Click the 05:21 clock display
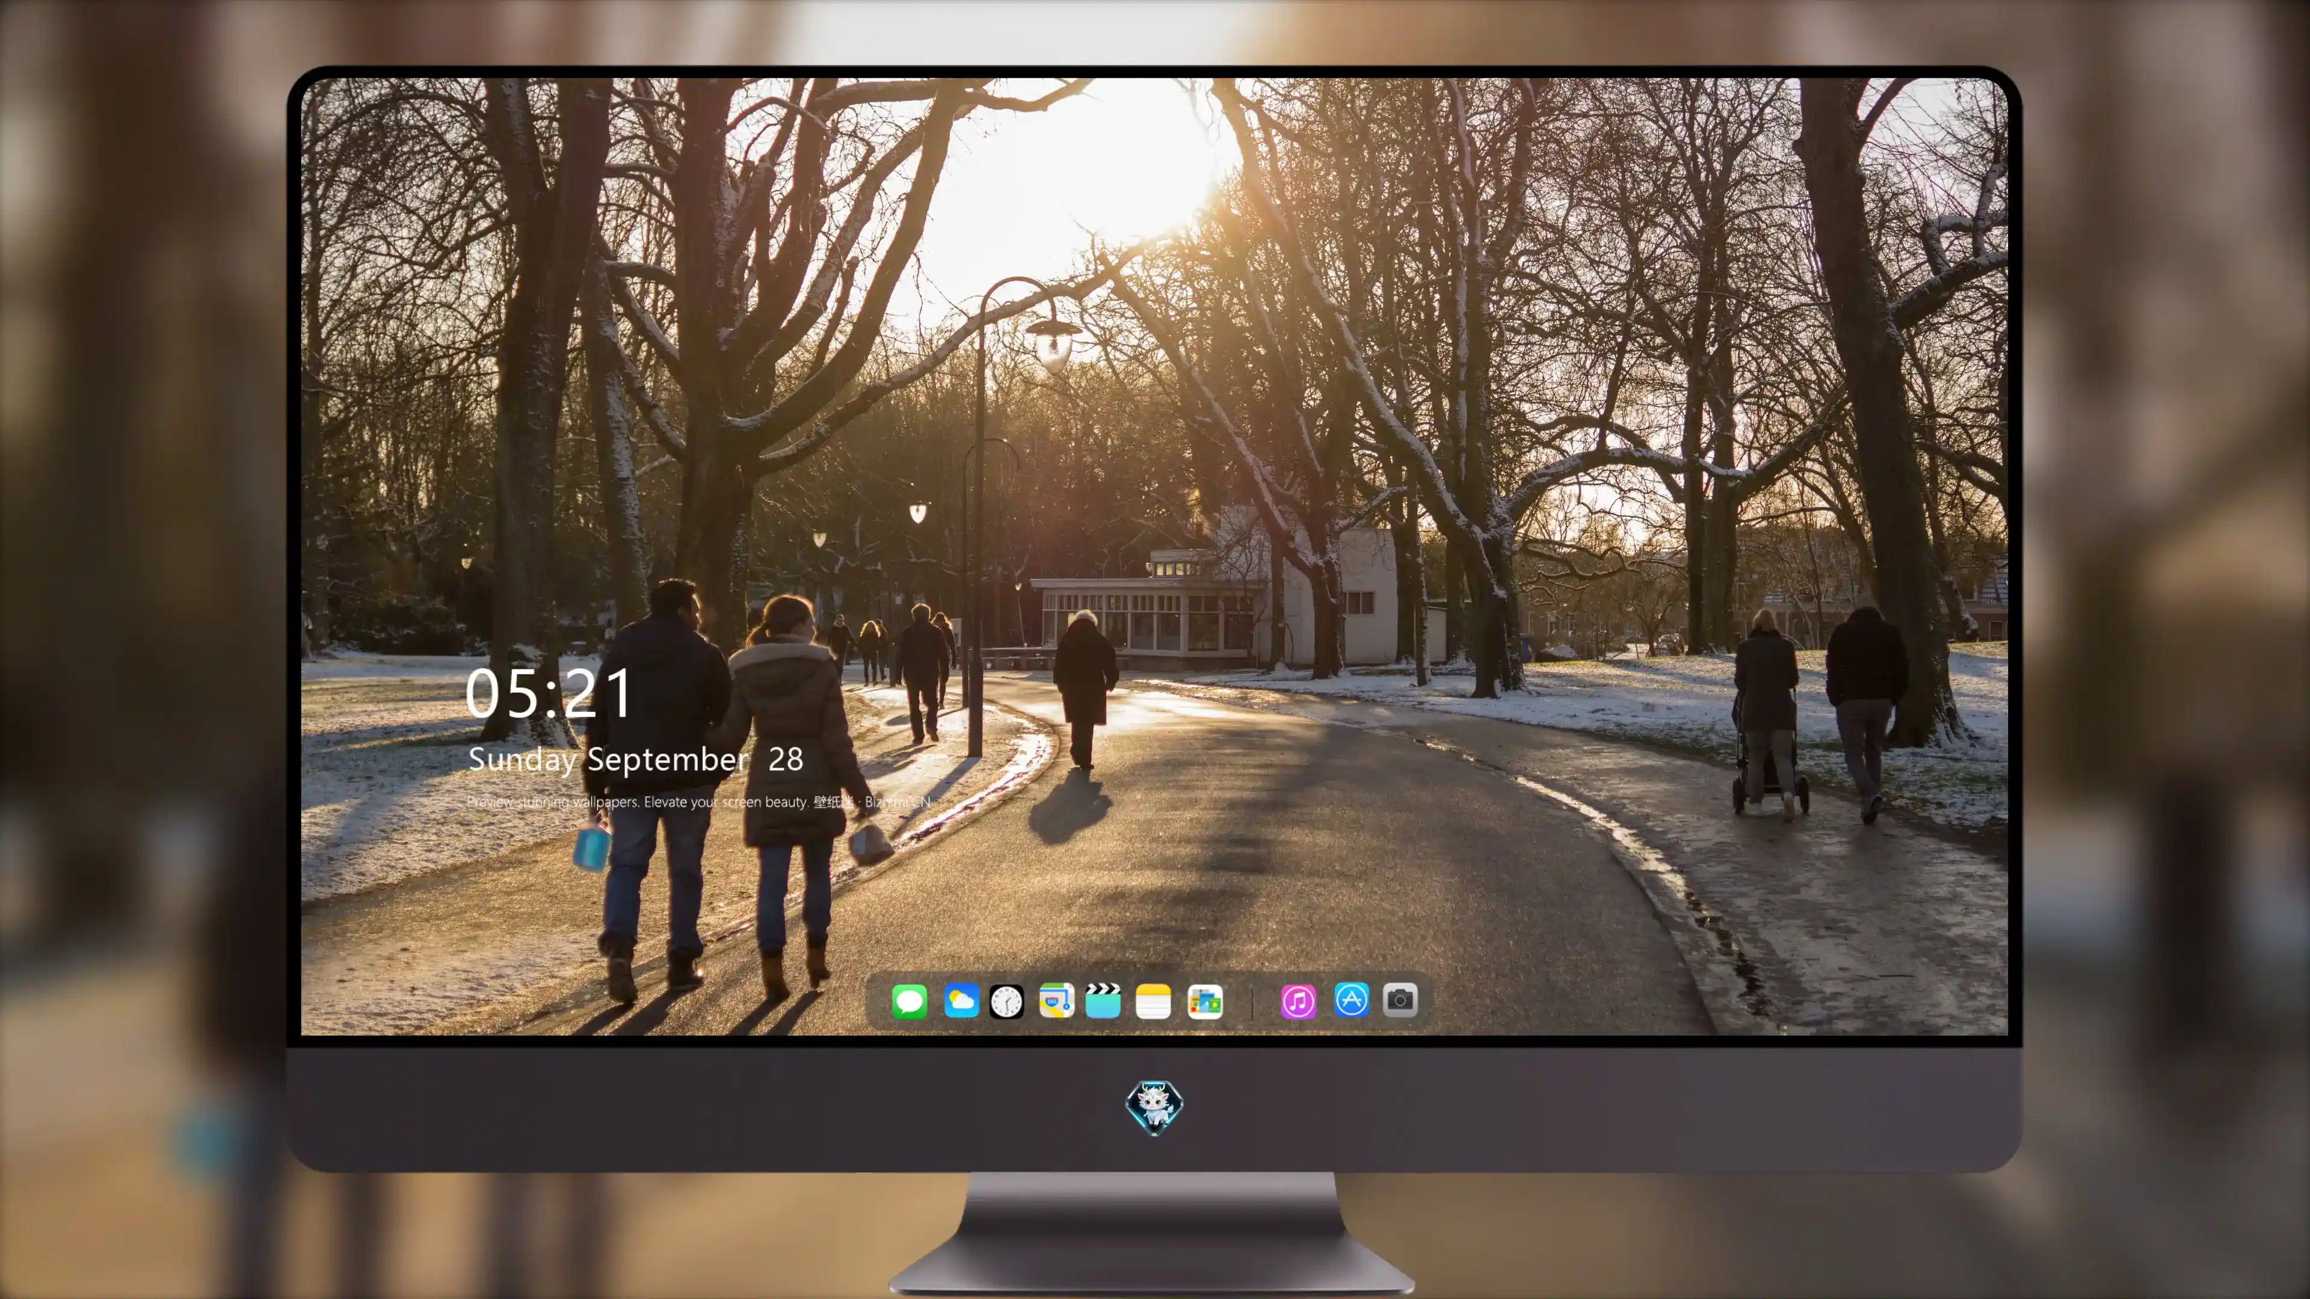The height and width of the screenshot is (1299, 2310). tap(549, 693)
